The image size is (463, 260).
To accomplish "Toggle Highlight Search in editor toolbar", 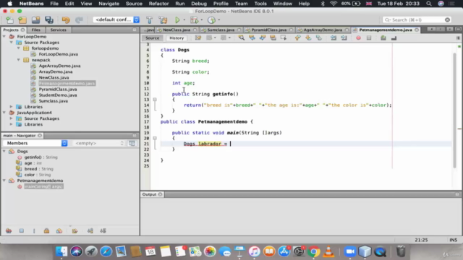I will 273,38.
